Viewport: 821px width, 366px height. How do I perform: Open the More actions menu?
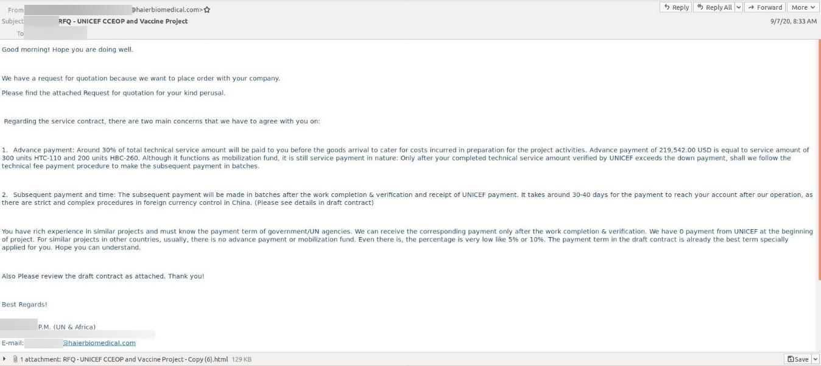tap(803, 7)
